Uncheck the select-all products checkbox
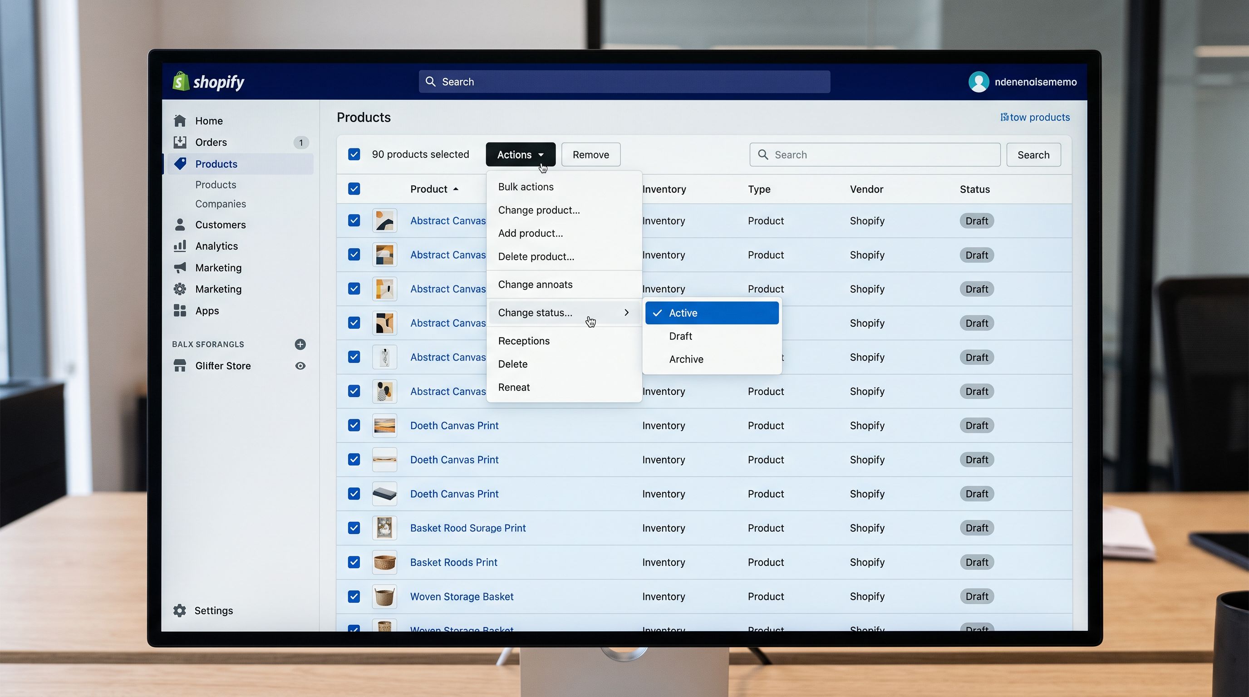This screenshot has width=1249, height=697. [x=354, y=154]
